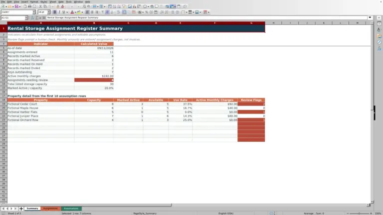Screen dimensions: 383x215
Task: Open the Borders dropdown arrow
Action: coord(187,12)
